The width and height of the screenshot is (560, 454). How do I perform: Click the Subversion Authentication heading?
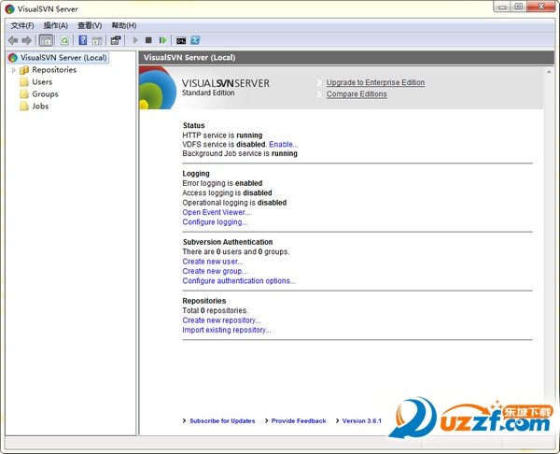[228, 242]
